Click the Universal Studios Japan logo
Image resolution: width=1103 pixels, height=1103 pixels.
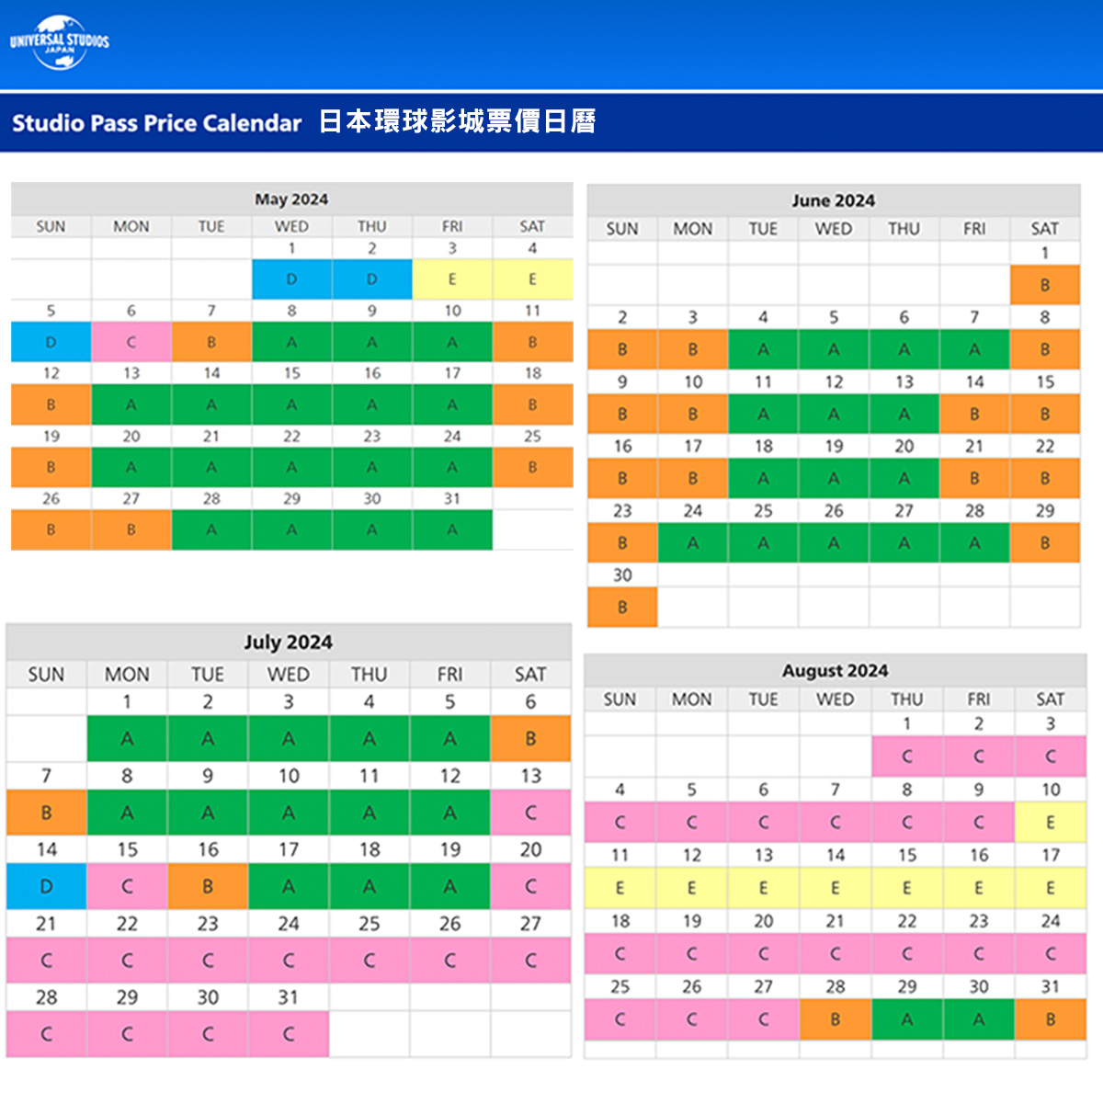pyautogui.click(x=60, y=41)
